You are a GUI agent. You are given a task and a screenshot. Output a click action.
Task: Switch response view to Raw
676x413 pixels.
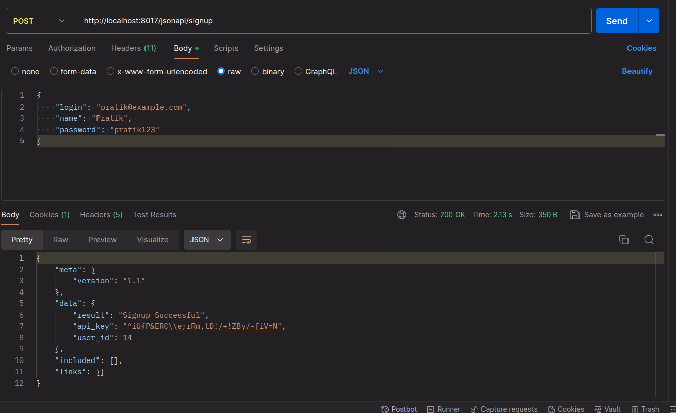pos(61,240)
